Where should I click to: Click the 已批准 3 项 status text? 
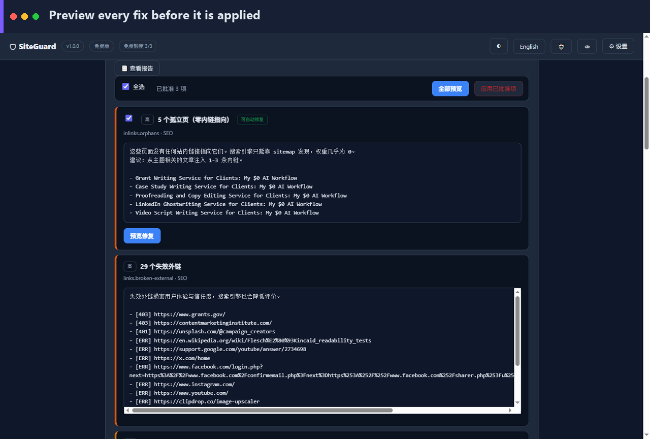[171, 88]
